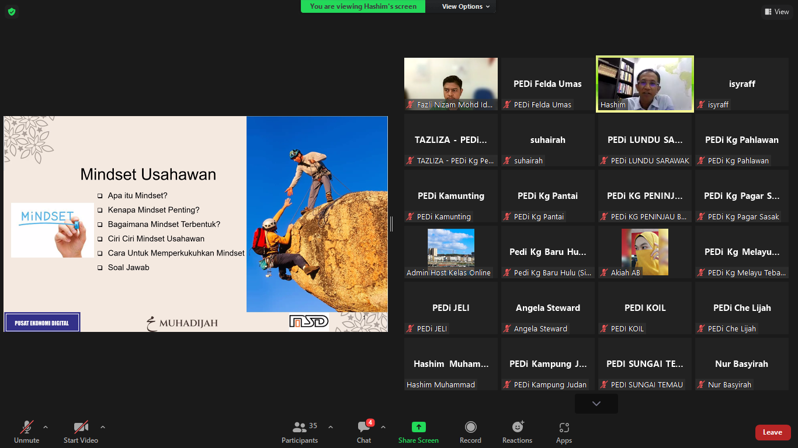
Task: Expand the chat options arrow next to Chat
Action: 383,427
